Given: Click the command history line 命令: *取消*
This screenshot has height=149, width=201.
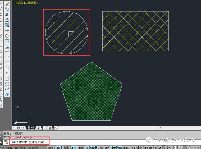Looking at the screenshot, I should pyautogui.click(x=13, y=133).
